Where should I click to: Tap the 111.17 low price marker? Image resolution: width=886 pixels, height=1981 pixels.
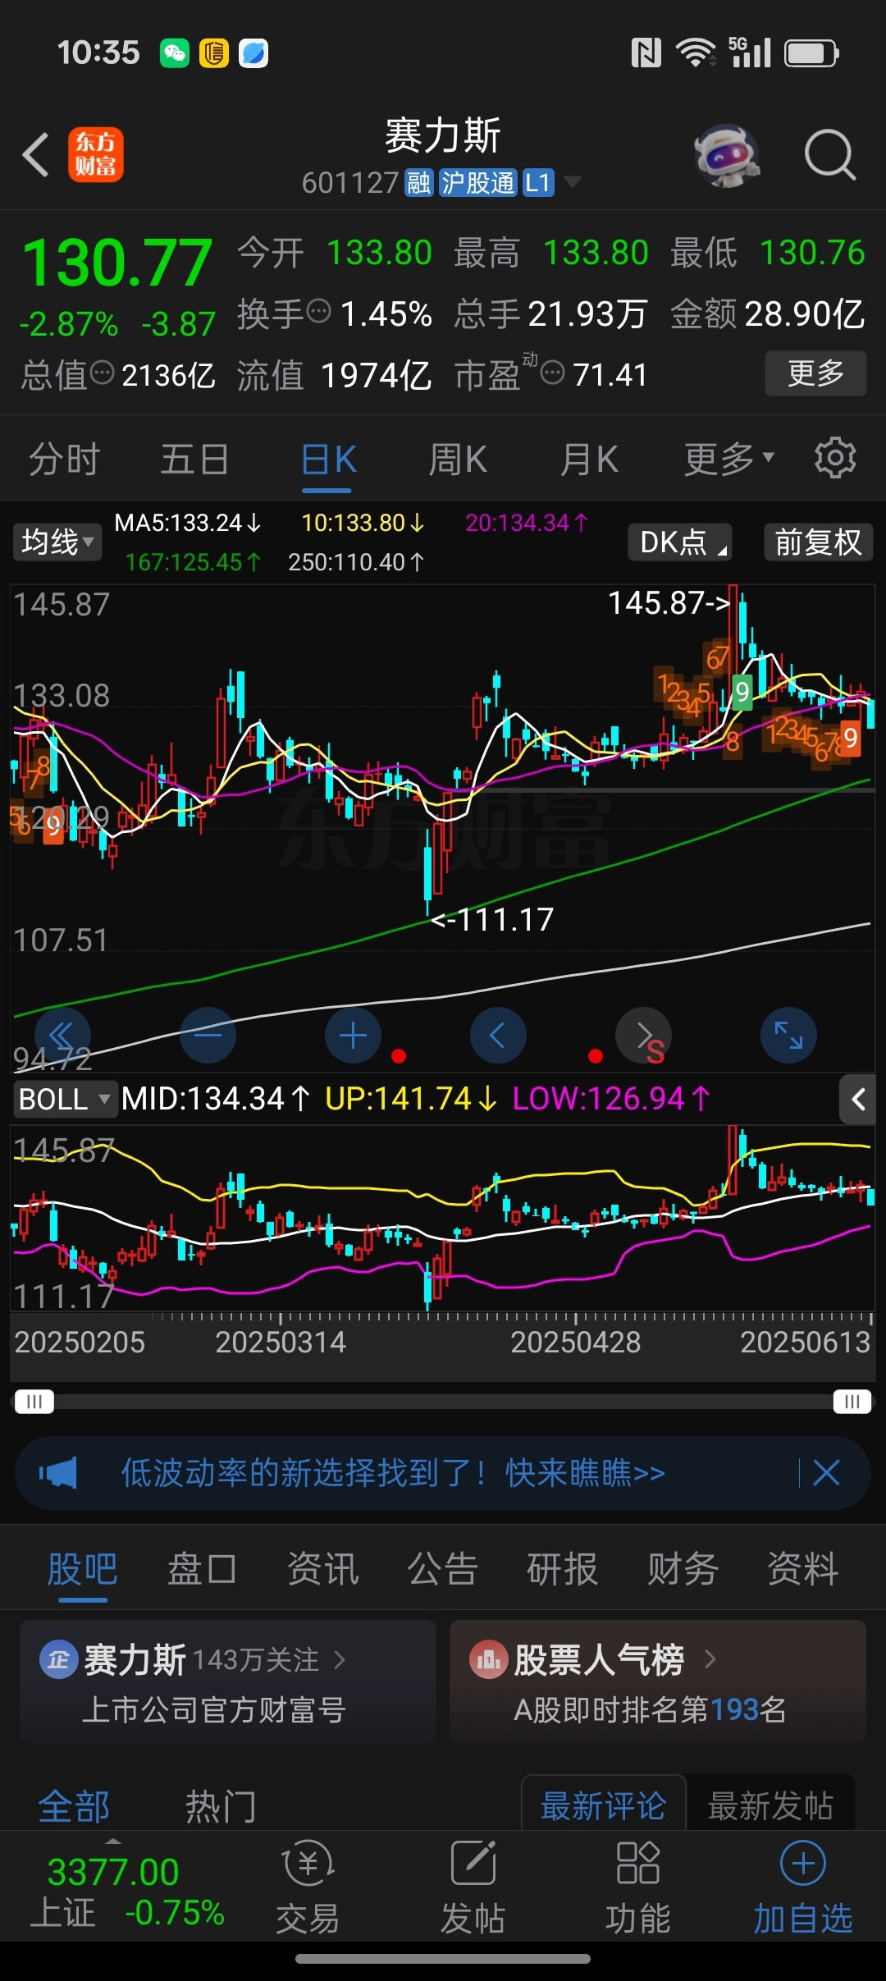pyautogui.click(x=493, y=920)
